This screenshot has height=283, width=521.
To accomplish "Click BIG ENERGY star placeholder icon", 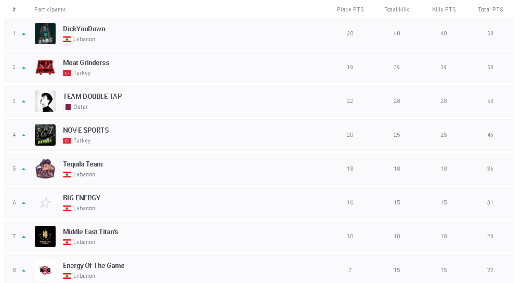I will coord(45,203).
